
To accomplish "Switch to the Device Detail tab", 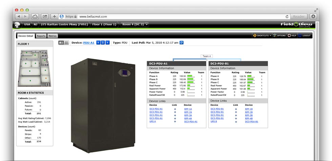I will [26, 36].
